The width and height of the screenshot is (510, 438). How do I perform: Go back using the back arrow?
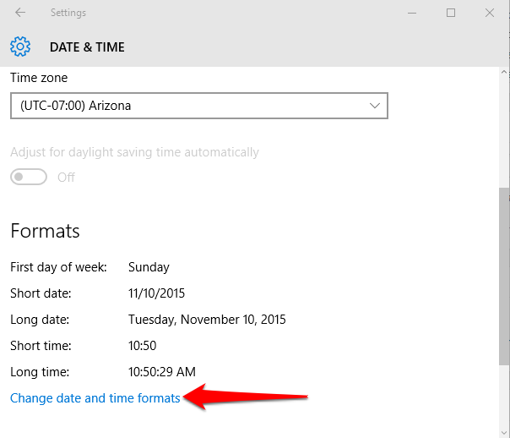tap(20, 13)
